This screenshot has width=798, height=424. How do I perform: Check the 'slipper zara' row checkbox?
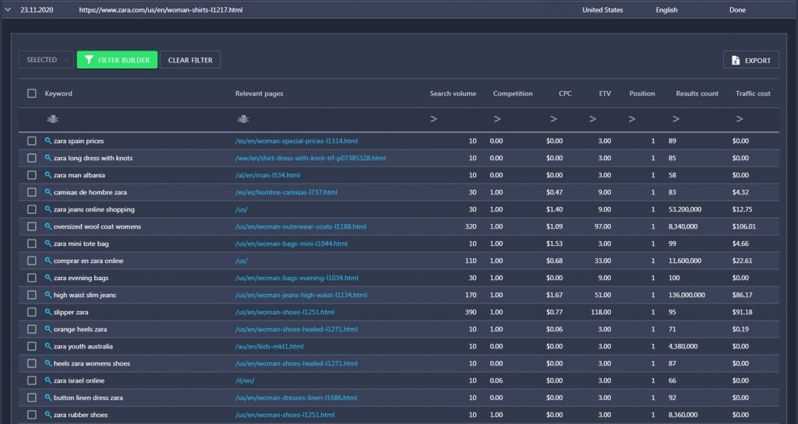click(31, 312)
